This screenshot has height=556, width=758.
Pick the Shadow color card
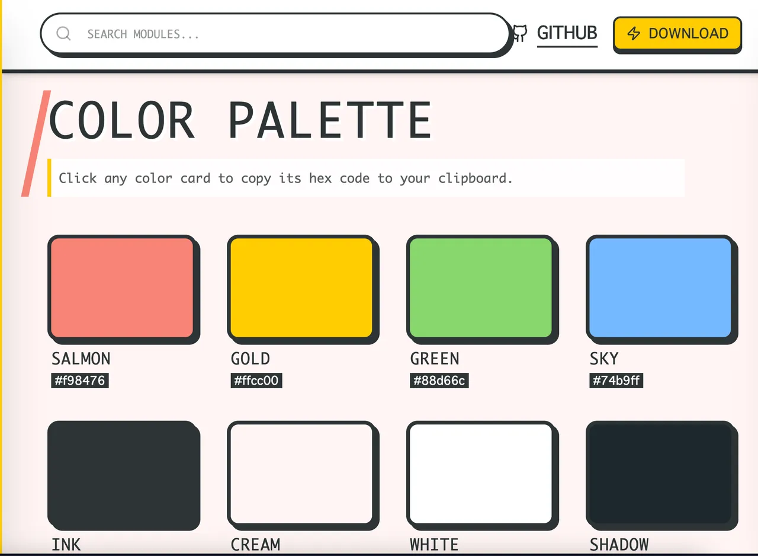click(x=660, y=474)
